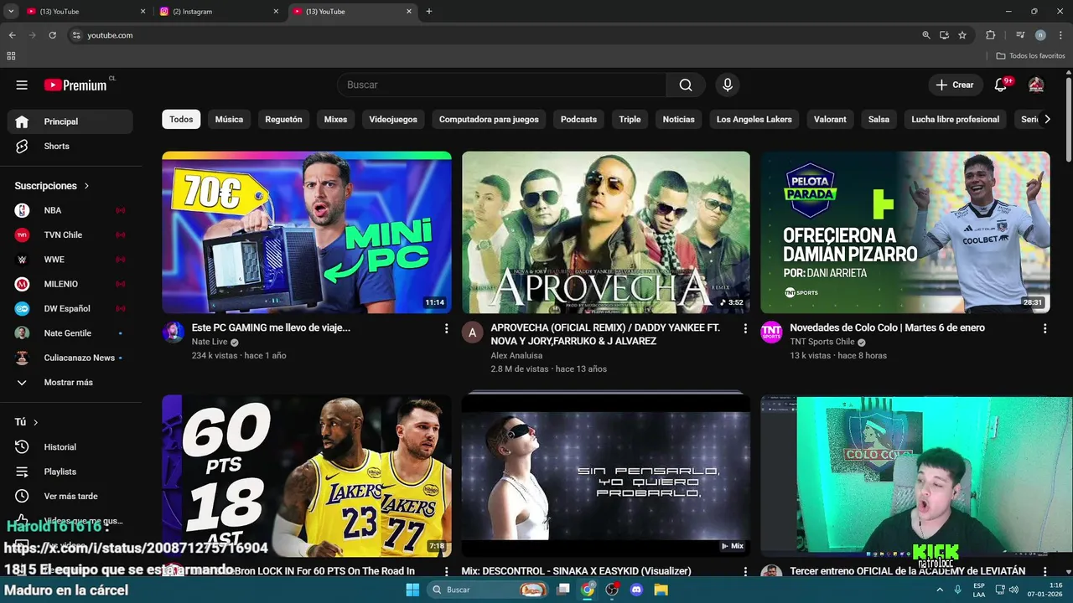Open options for Novedades de Colo Colo video
This screenshot has width=1073, height=603.
pos(1044,328)
